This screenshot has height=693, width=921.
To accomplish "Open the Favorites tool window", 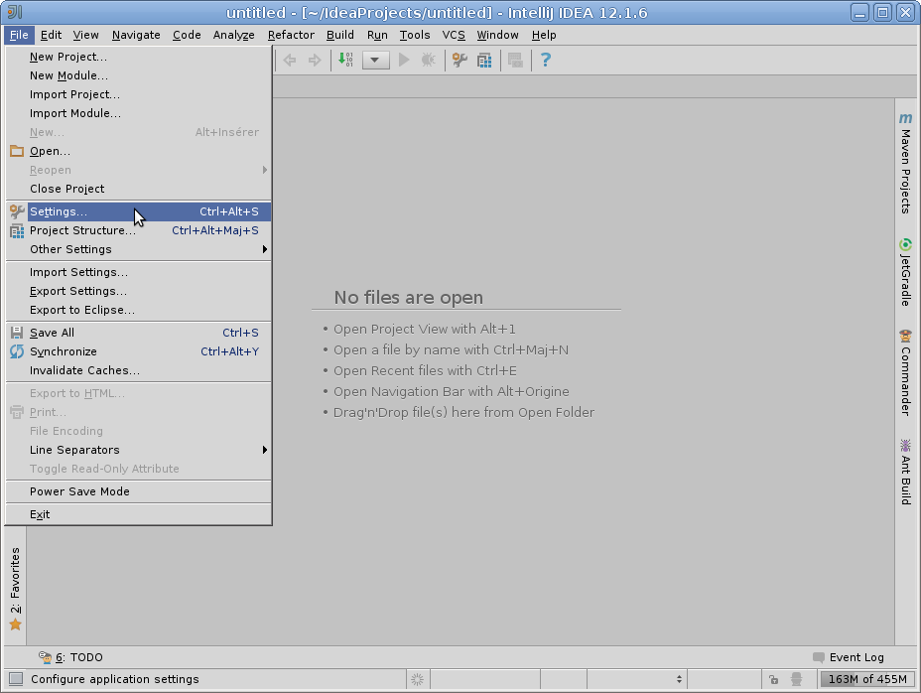I will [x=15, y=589].
